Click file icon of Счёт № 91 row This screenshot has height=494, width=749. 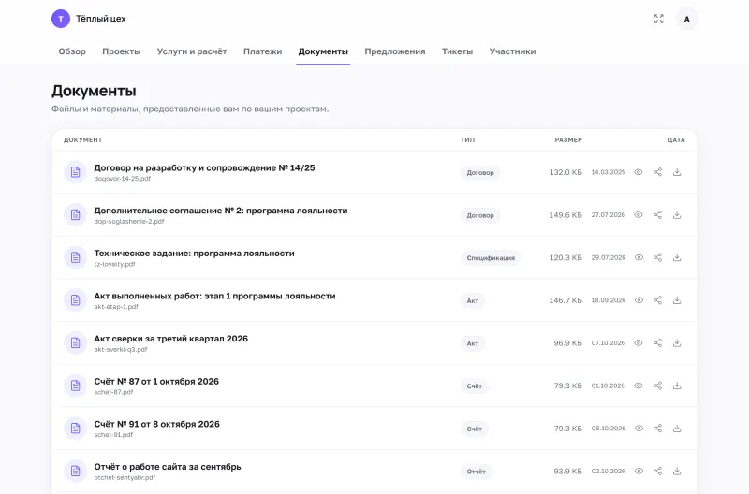[x=76, y=429]
